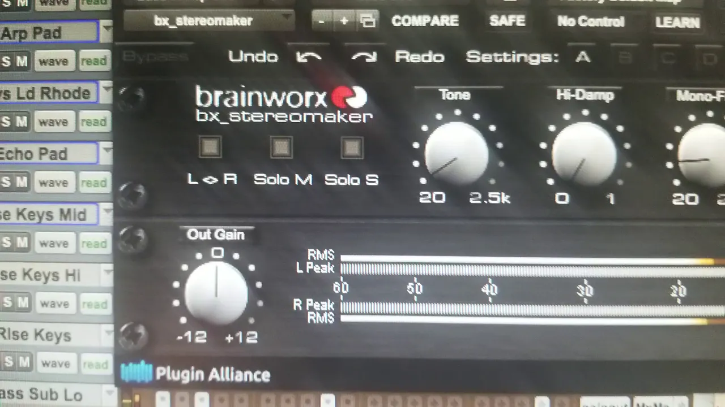
Task: Enable Solo S in bx_stereomaker
Action: tap(352, 148)
